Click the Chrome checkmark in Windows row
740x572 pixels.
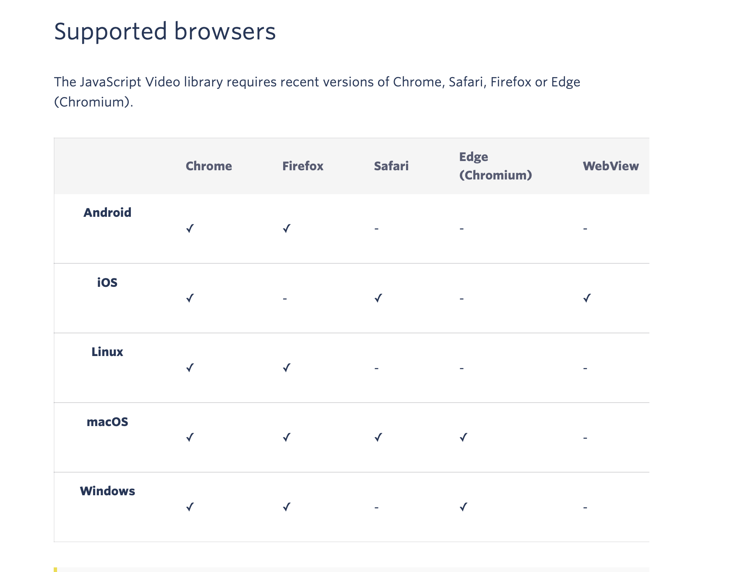(190, 507)
